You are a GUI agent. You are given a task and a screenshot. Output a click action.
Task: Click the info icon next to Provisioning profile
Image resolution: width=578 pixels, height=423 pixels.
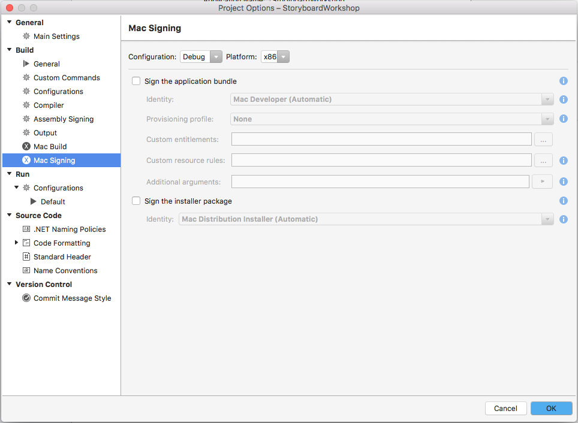pyautogui.click(x=564, y=119)
